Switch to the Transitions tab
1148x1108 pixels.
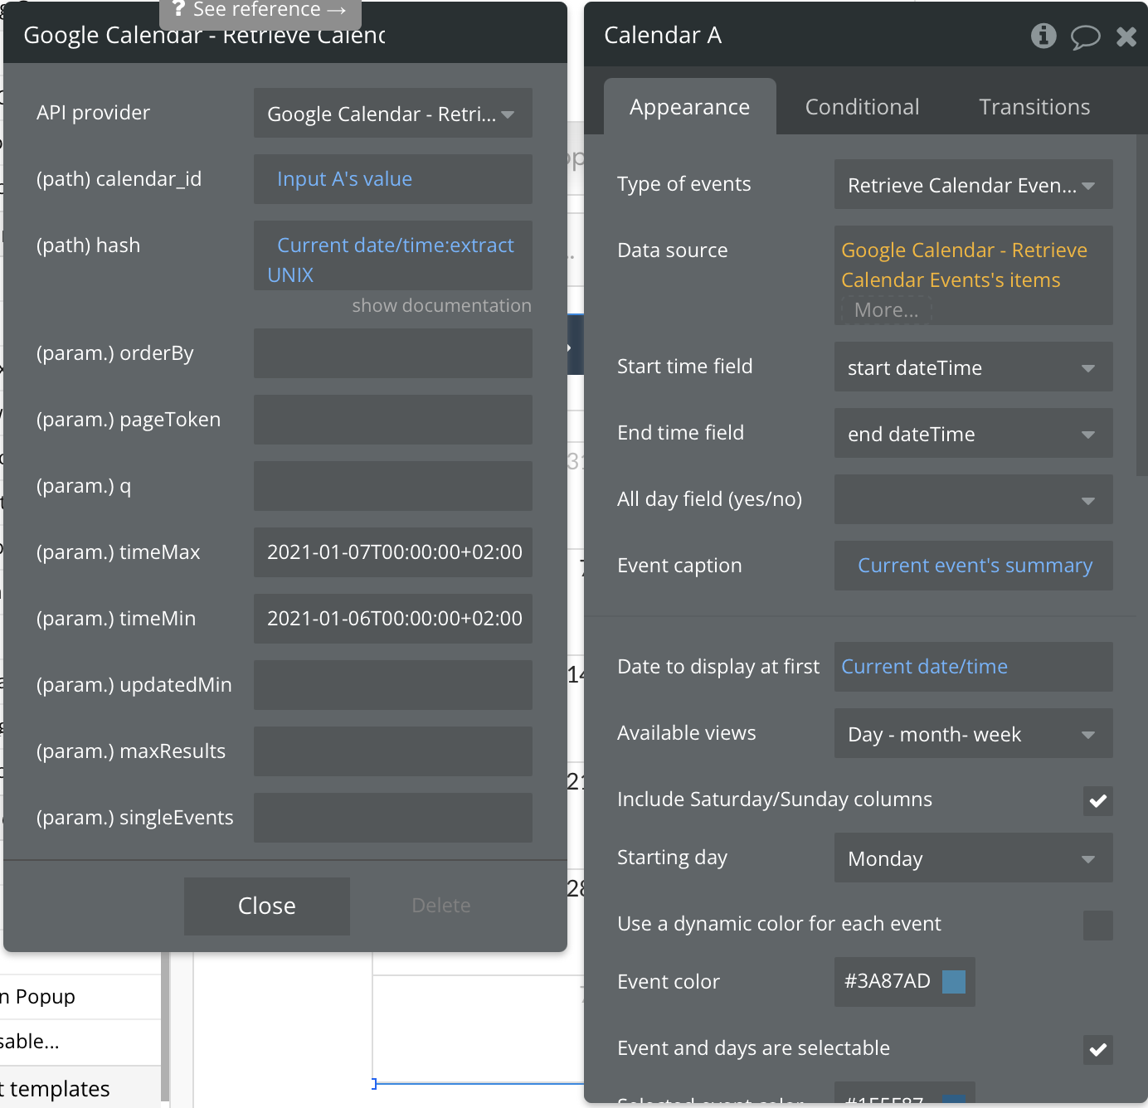pyautogui.click(x=1034, y=107)
